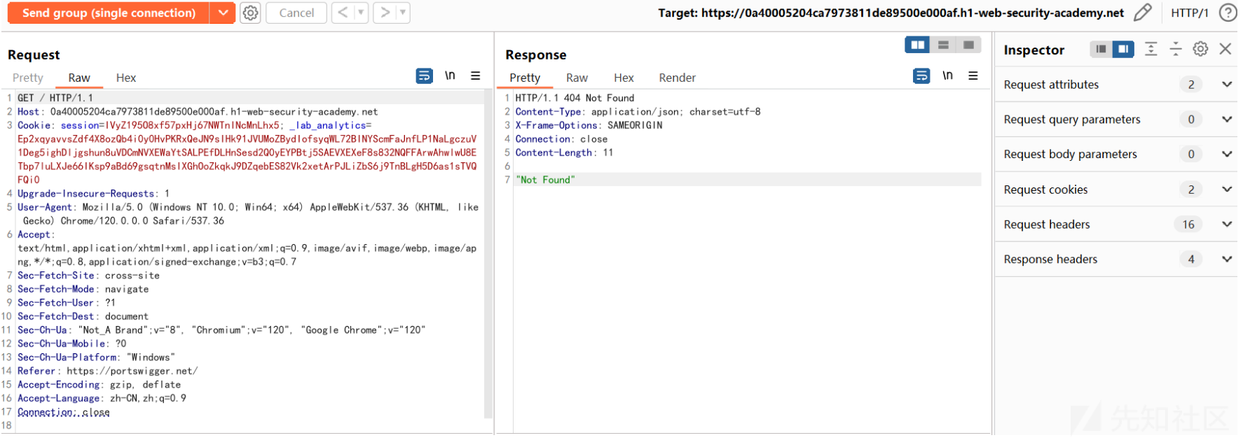Switch Response view to Raw tab
This screenshot has width=1243, height=440.
point(577,78)
